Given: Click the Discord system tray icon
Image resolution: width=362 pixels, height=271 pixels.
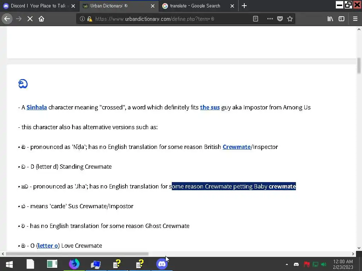Looking at the screenshot, I should pos(296,264).
